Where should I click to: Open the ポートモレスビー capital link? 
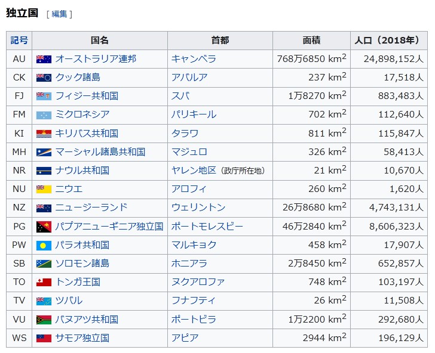207,227
